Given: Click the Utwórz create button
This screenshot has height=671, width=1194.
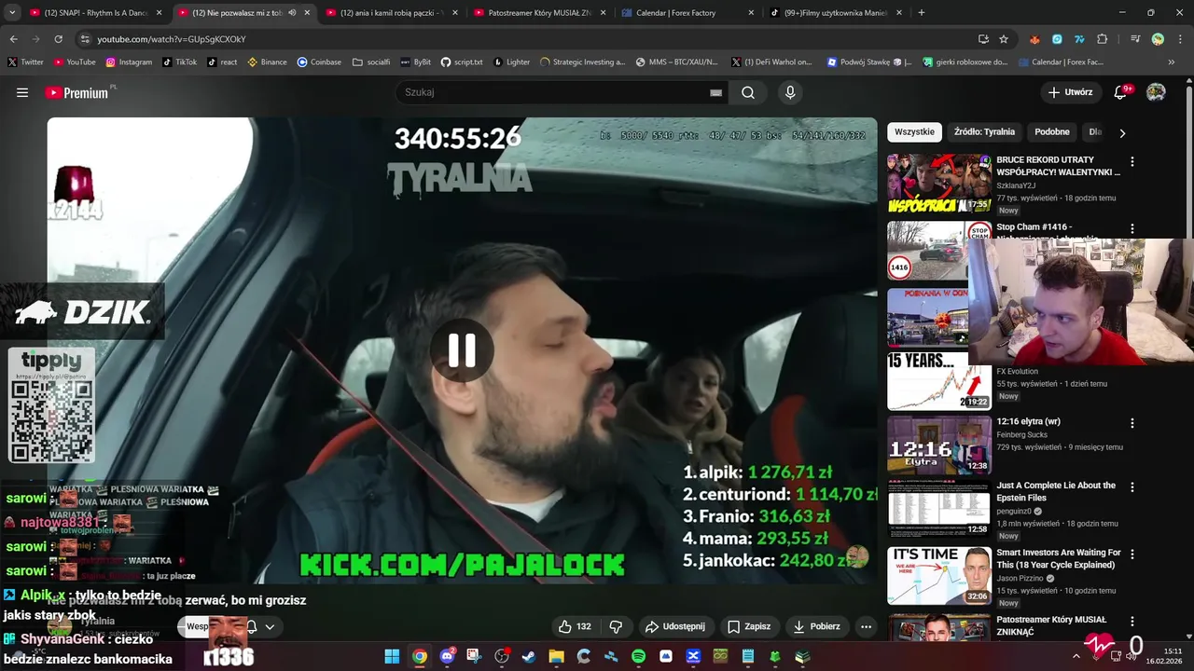Looking at the screenshot, I should [1070, 92].
